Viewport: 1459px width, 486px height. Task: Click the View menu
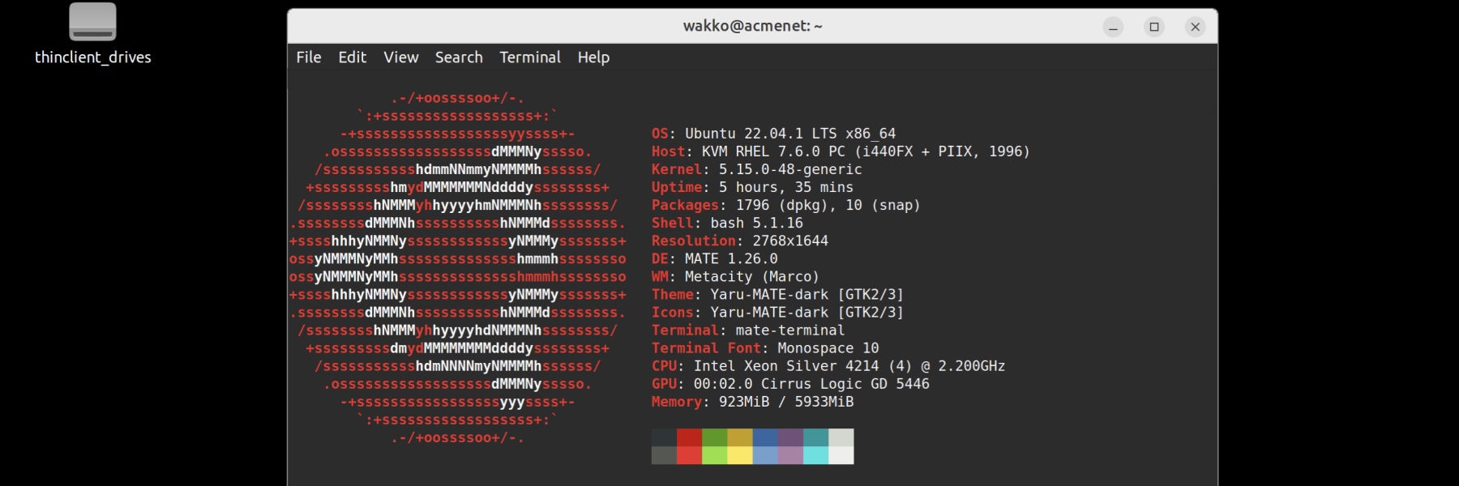401,58
